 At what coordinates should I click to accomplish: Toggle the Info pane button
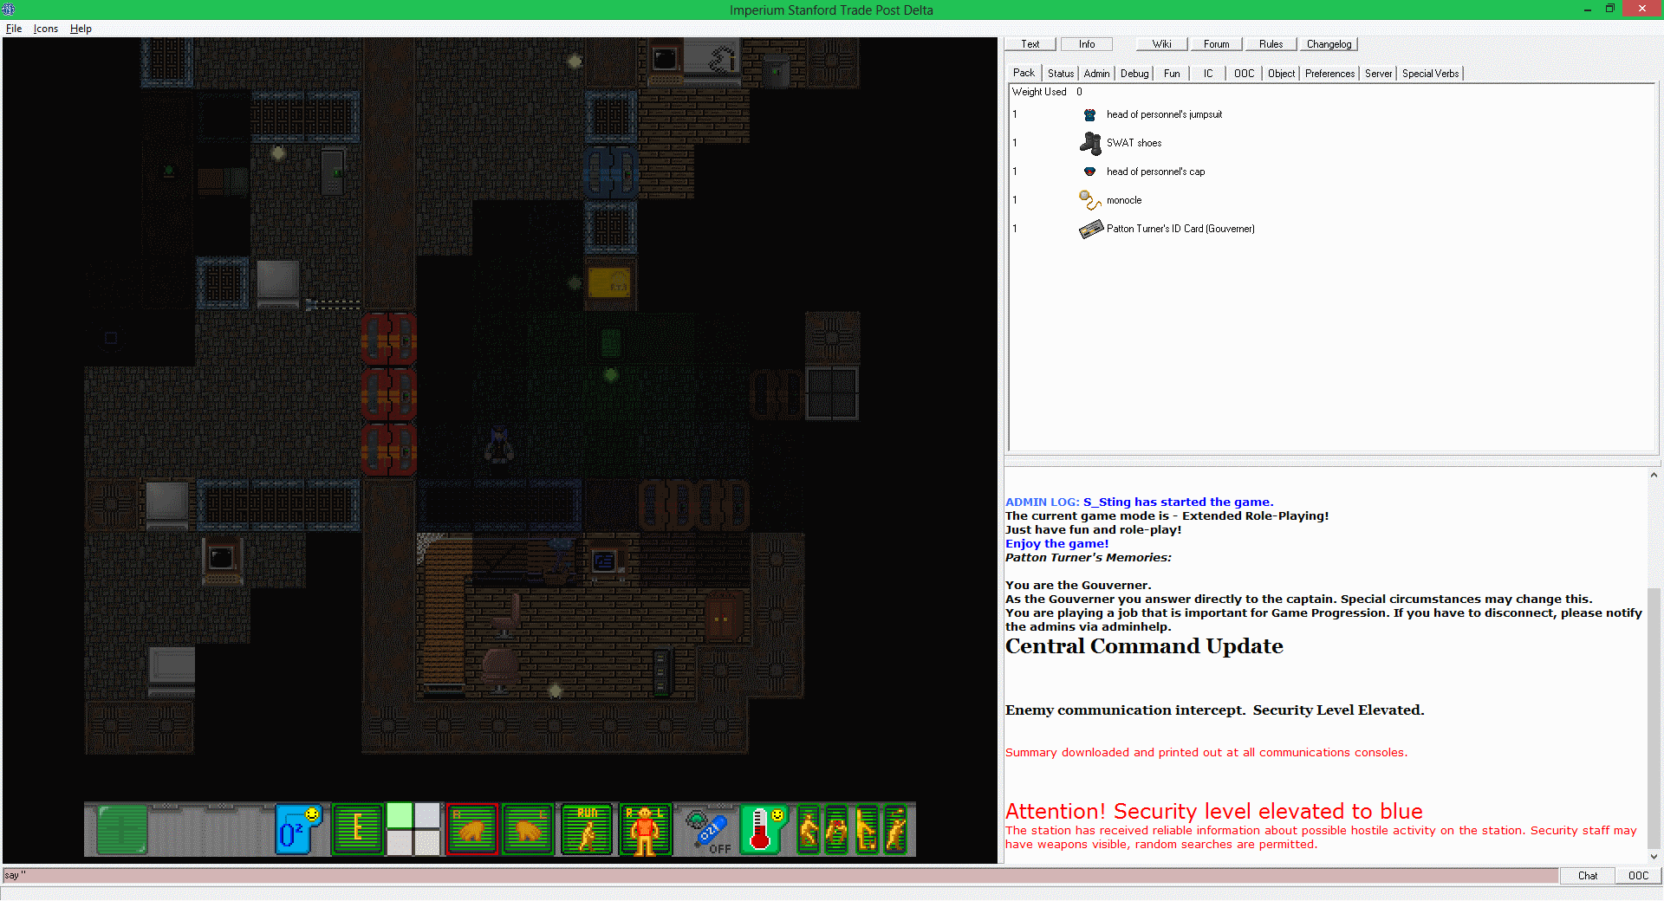[x=1087, y=44]
